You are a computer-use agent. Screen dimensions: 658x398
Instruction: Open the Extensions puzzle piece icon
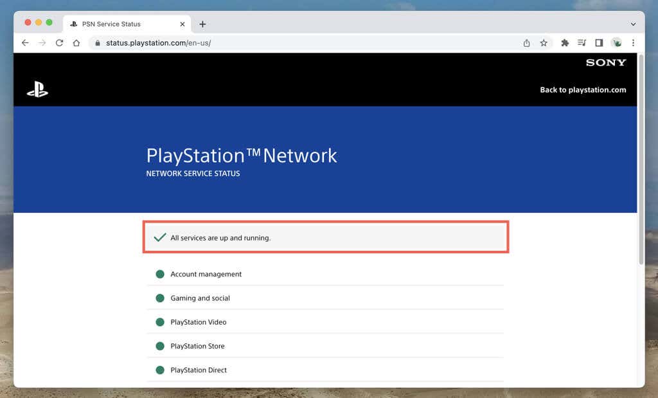tap(564, 42)
